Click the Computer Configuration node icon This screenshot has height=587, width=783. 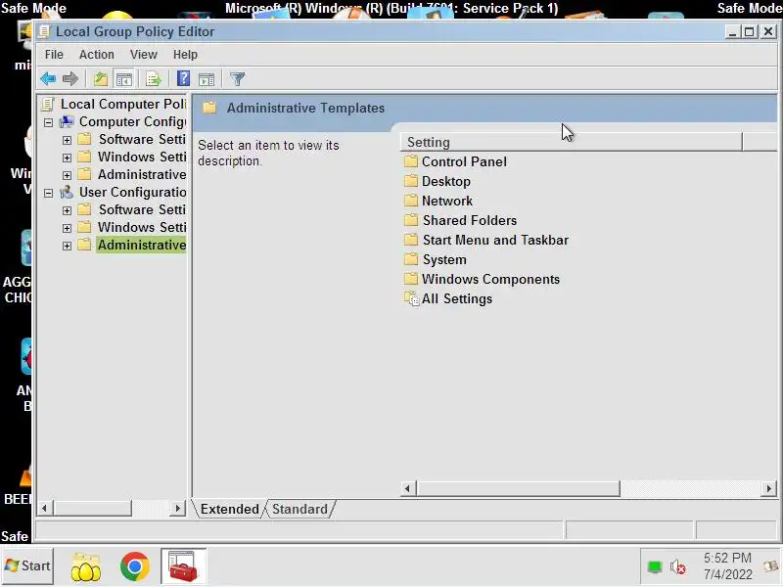67,121
